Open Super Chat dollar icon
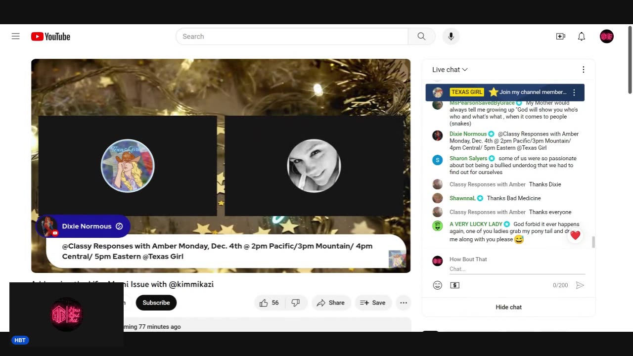 pyautogui.click(x=455, y=285)
